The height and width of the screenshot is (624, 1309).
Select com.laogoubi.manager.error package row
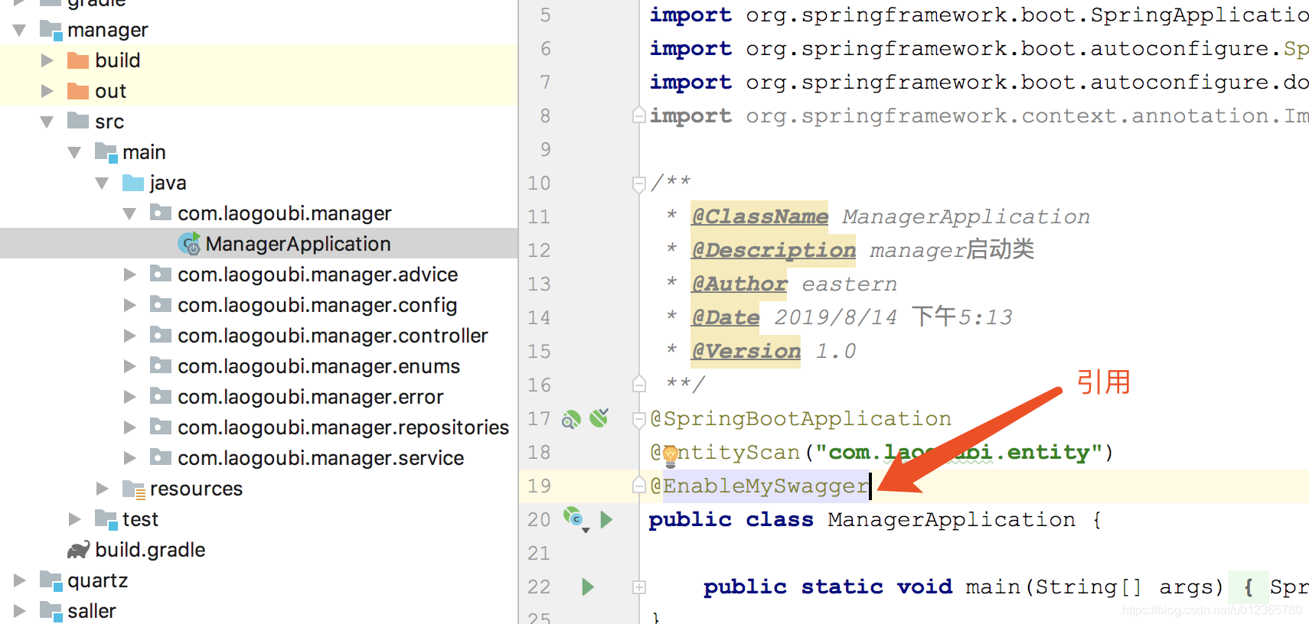[259, 397]
